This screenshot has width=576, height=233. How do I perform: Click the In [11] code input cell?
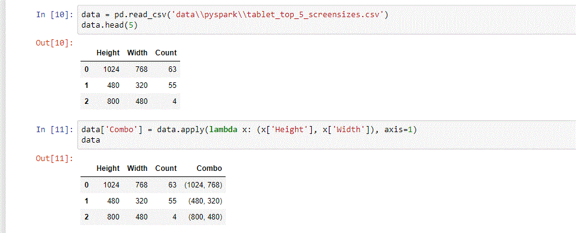(x=326, y=135)
